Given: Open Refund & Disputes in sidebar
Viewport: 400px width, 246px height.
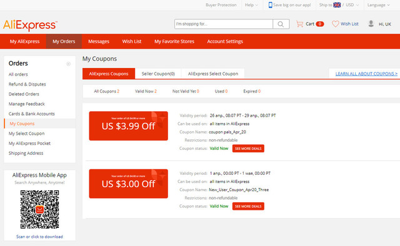Looking at the screenshot, I should (x=27, y=84).
